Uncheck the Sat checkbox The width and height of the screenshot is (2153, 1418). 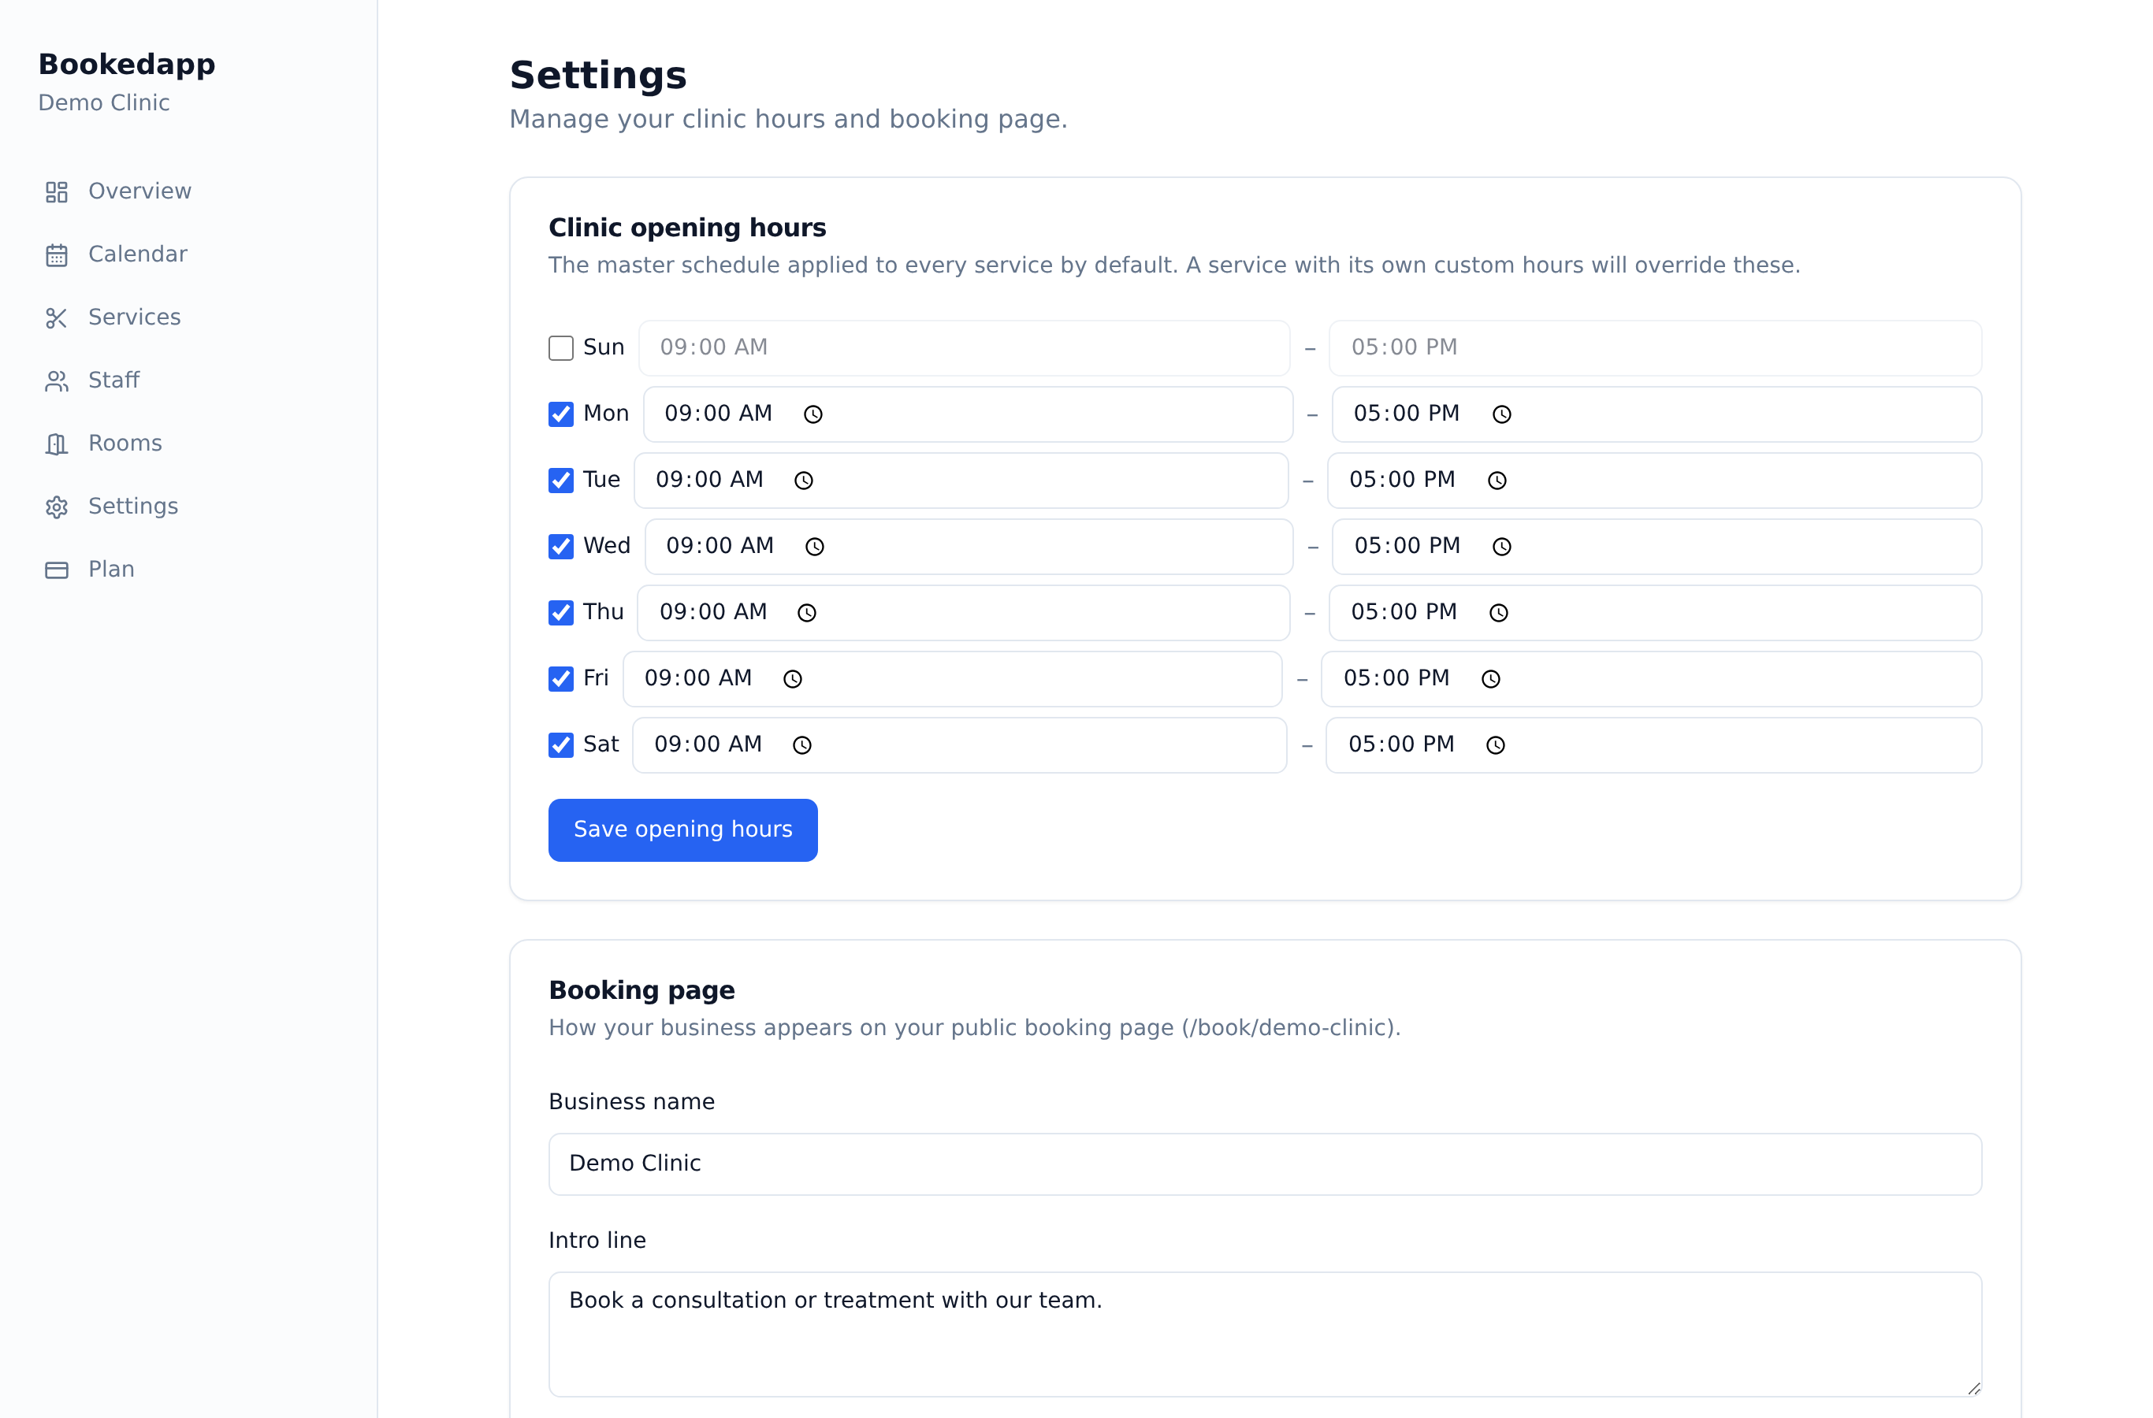point(561,744)
